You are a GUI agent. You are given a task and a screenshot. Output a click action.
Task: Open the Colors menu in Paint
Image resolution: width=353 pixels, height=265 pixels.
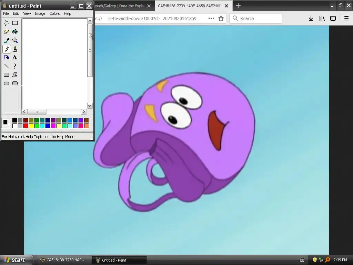coord(54,13)
